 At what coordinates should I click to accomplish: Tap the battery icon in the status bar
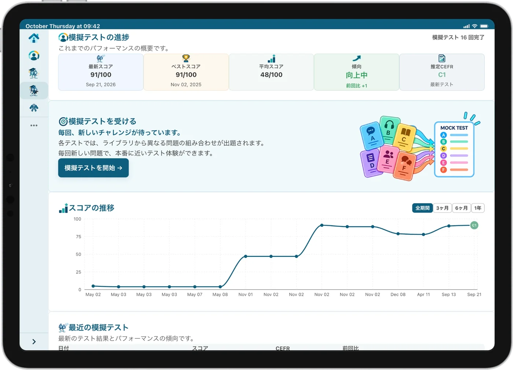[x=484, y=26]
